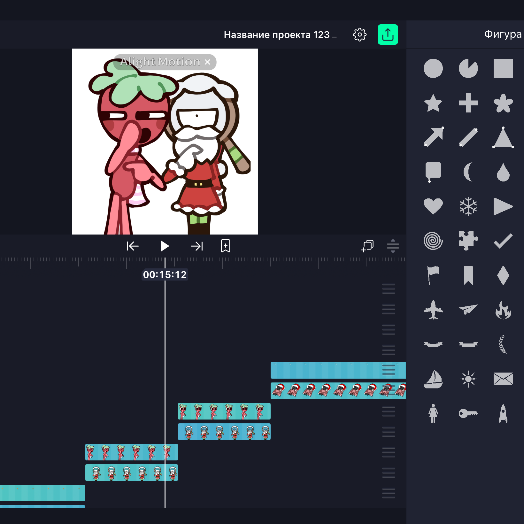
Task: Add a bookmark at playhead
Action: pos(226,246)
